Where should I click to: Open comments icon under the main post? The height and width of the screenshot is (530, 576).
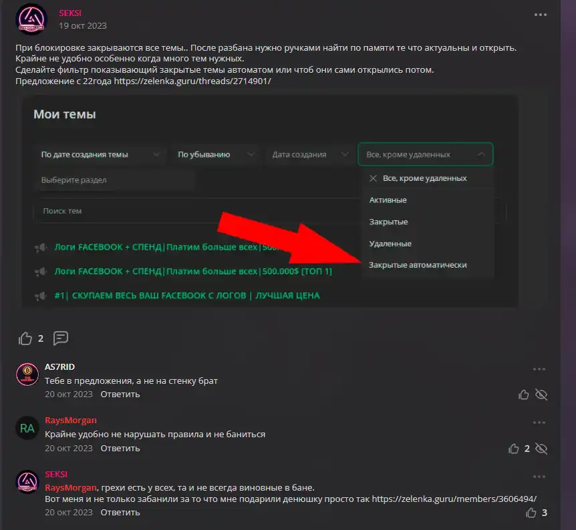click(x=61, y=338)
